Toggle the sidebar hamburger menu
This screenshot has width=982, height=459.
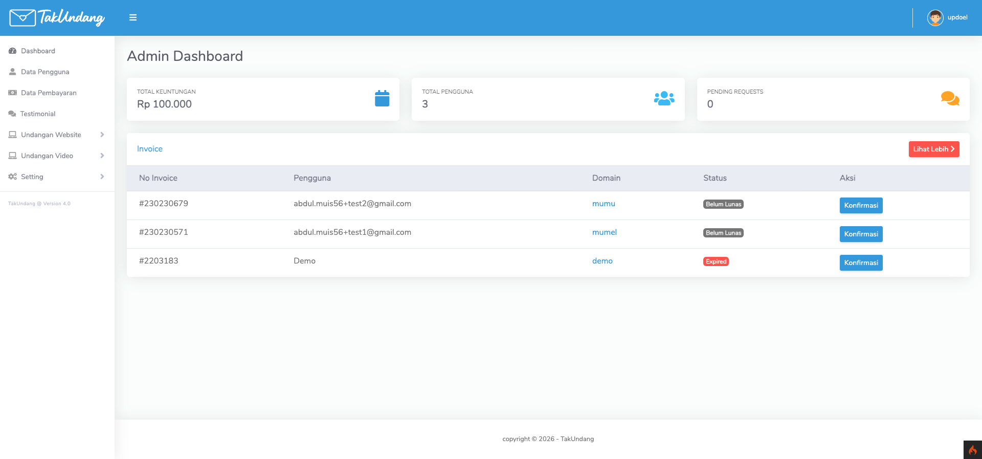pyautogui.click(x=133, y=17)
